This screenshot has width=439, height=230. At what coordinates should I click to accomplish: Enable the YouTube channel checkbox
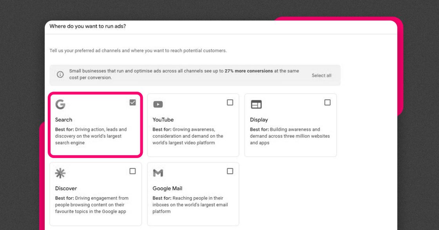pos(230,102)
